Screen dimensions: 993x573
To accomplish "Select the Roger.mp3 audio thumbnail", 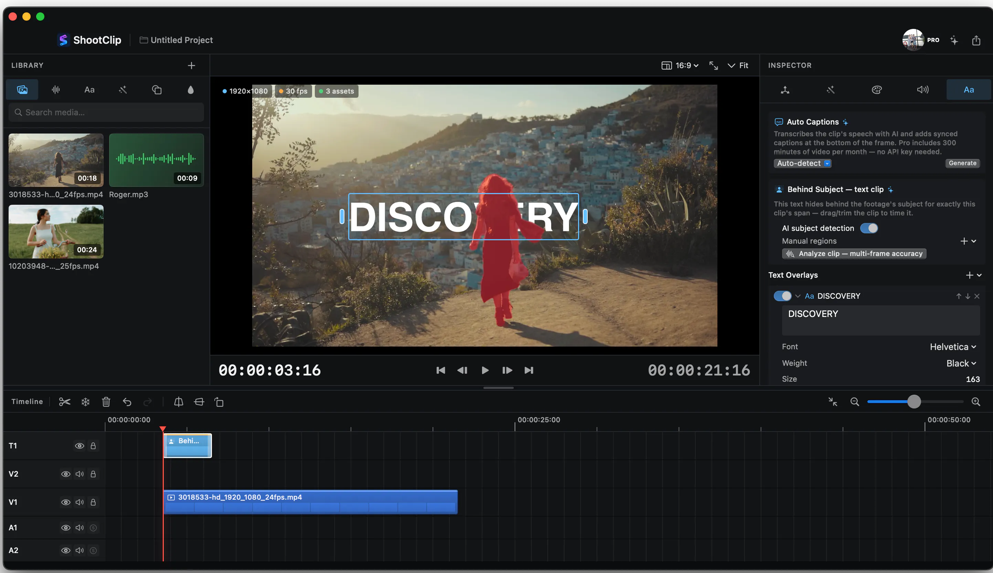I will [x=156, y=160].
